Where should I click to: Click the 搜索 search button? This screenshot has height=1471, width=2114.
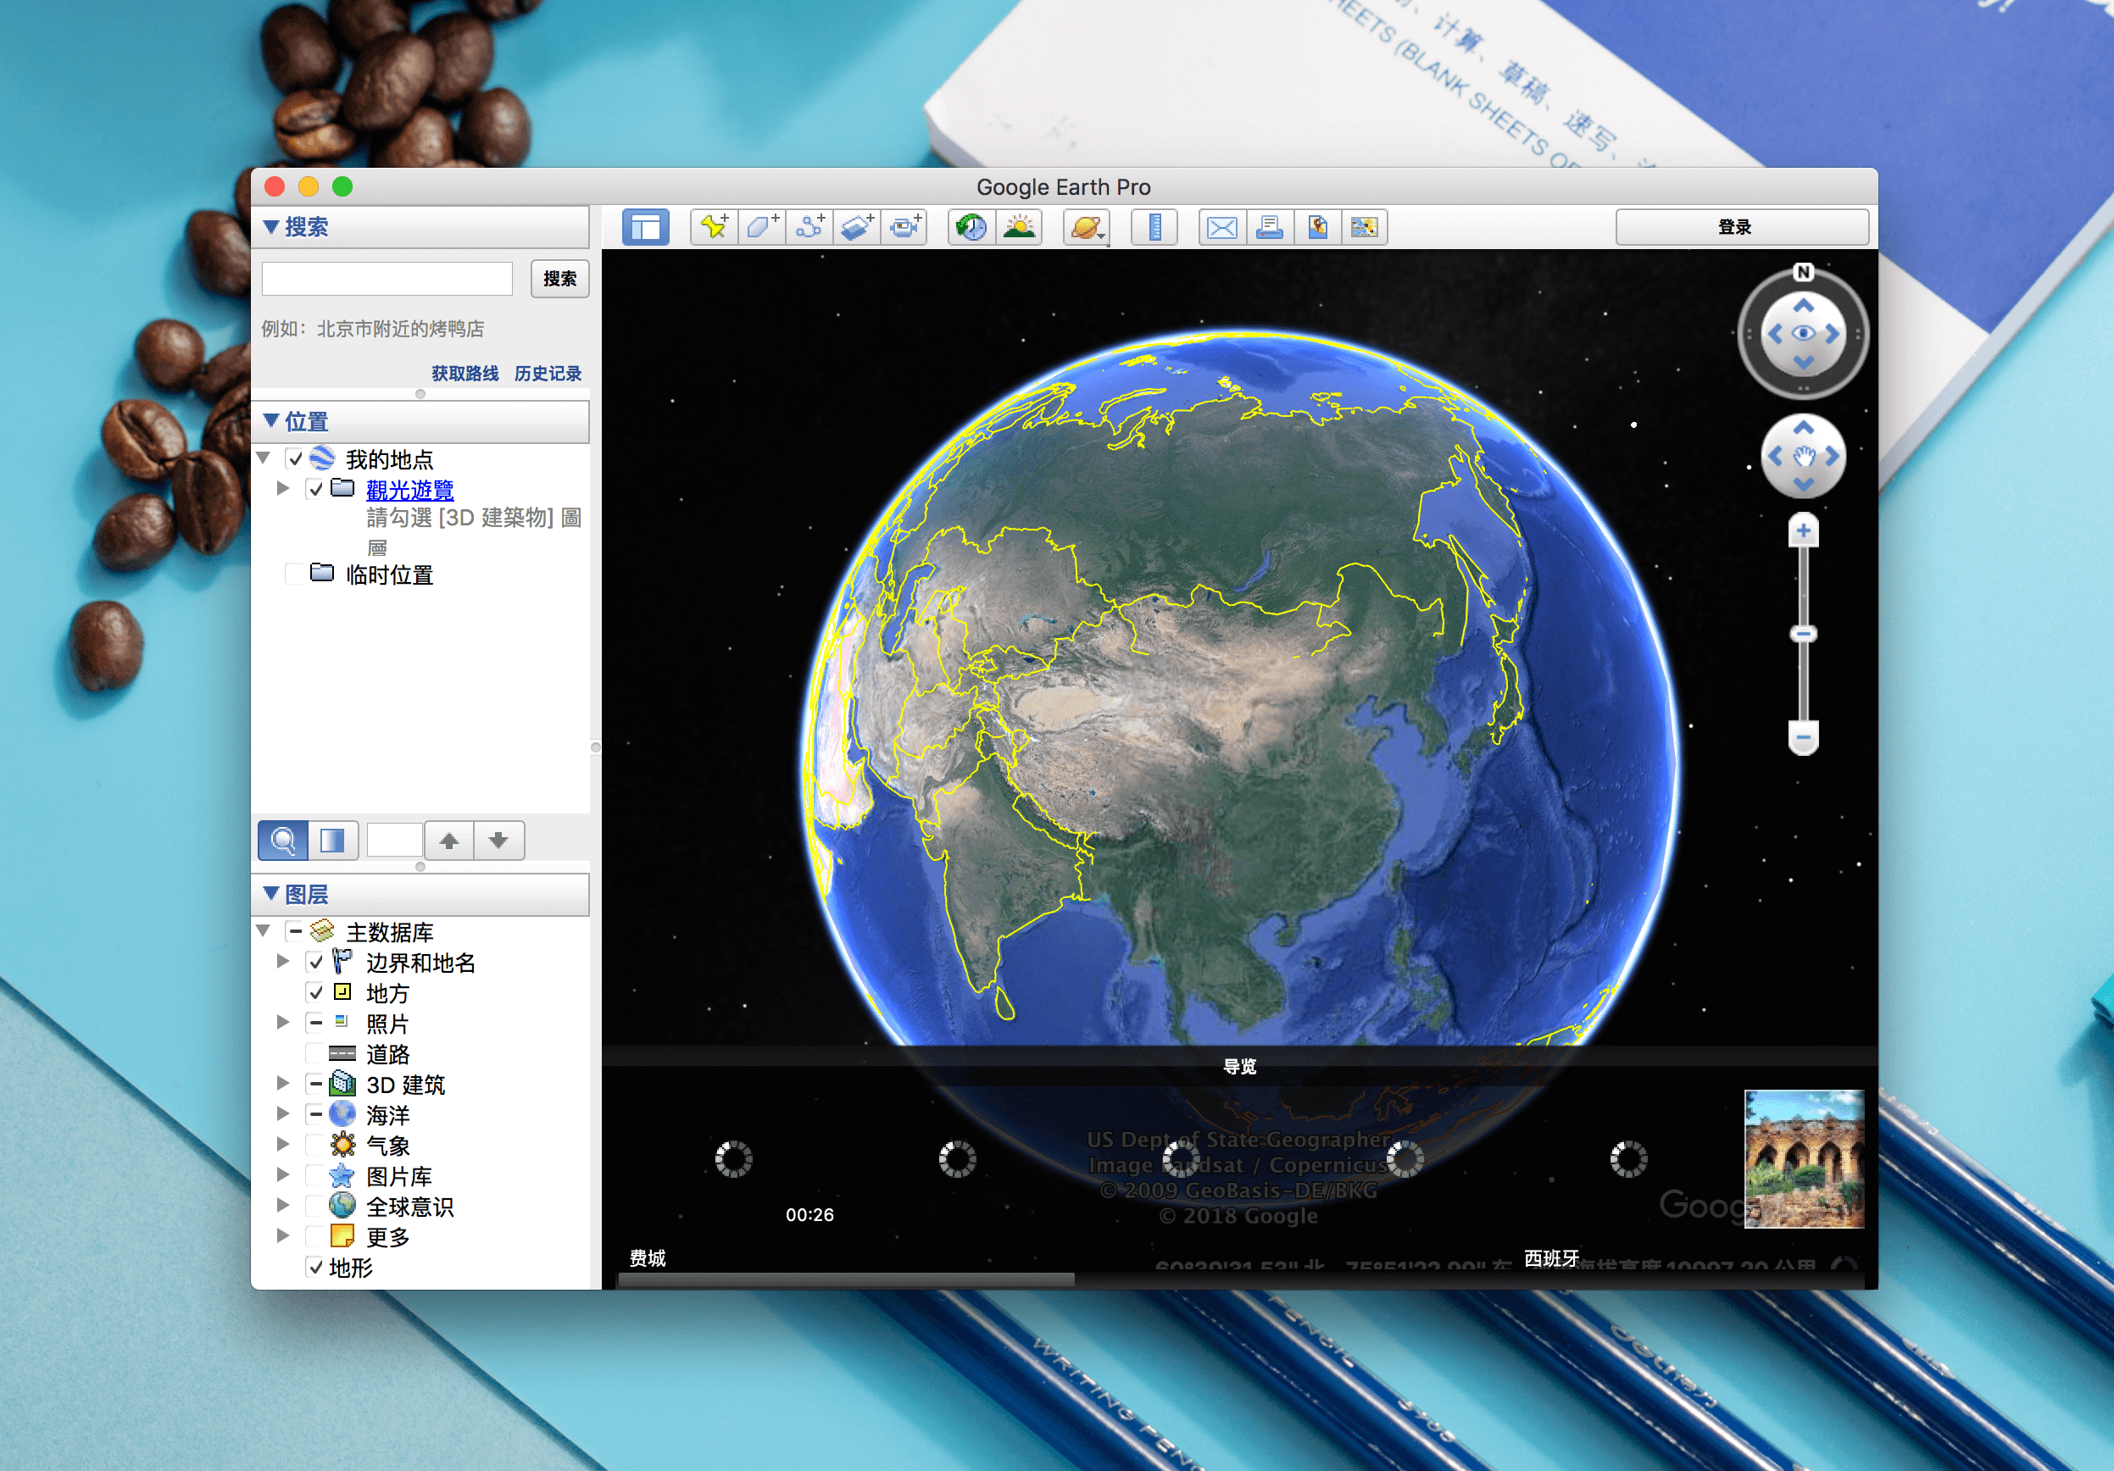[559, 278]
